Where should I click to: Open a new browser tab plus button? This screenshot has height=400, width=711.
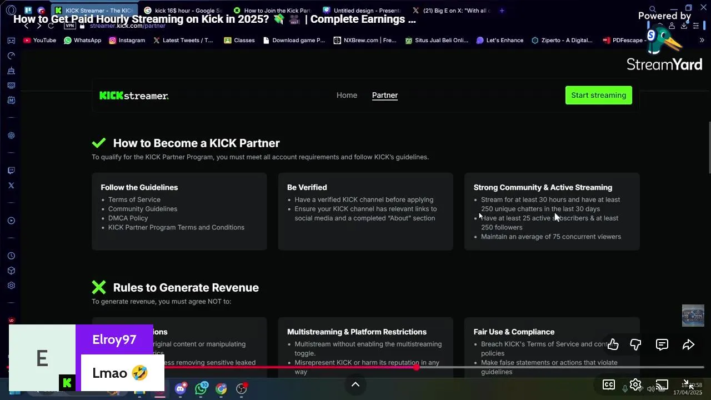tap(502, 11)
